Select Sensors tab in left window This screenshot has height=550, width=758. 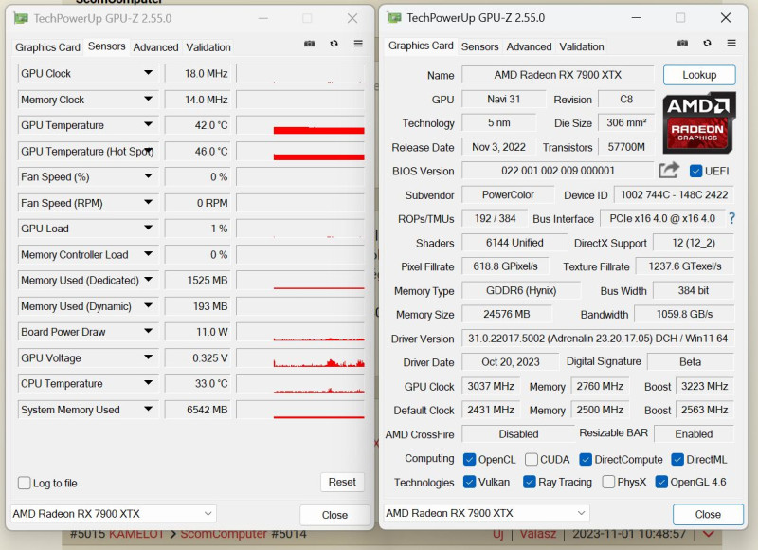(x=106, y=46)
